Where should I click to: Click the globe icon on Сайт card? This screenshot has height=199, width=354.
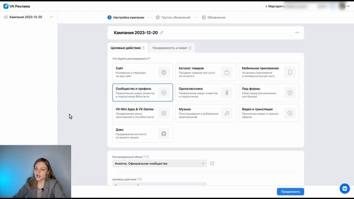(164, 72)
